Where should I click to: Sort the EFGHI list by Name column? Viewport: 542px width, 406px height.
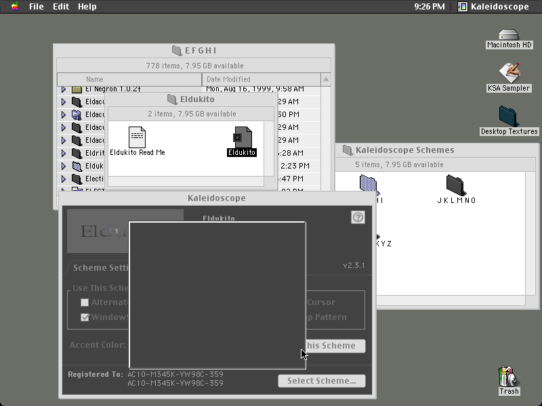pos(129,79)
